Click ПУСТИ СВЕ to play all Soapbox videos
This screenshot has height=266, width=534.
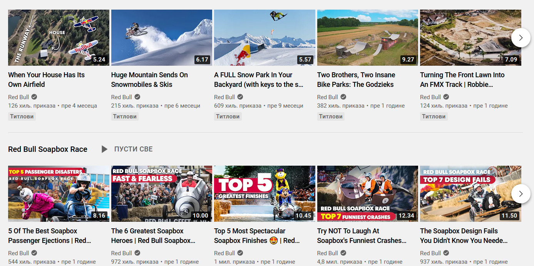tap(134, 149)
